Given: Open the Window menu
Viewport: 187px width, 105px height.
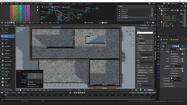Looking at the screenshot, I should click(17, 3).
